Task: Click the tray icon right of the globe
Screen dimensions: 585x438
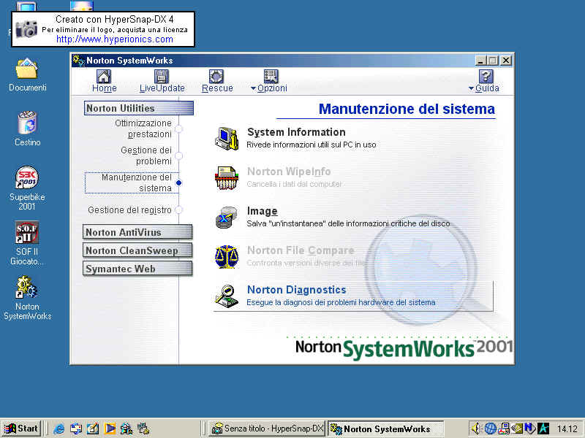Action: point(504,429)
